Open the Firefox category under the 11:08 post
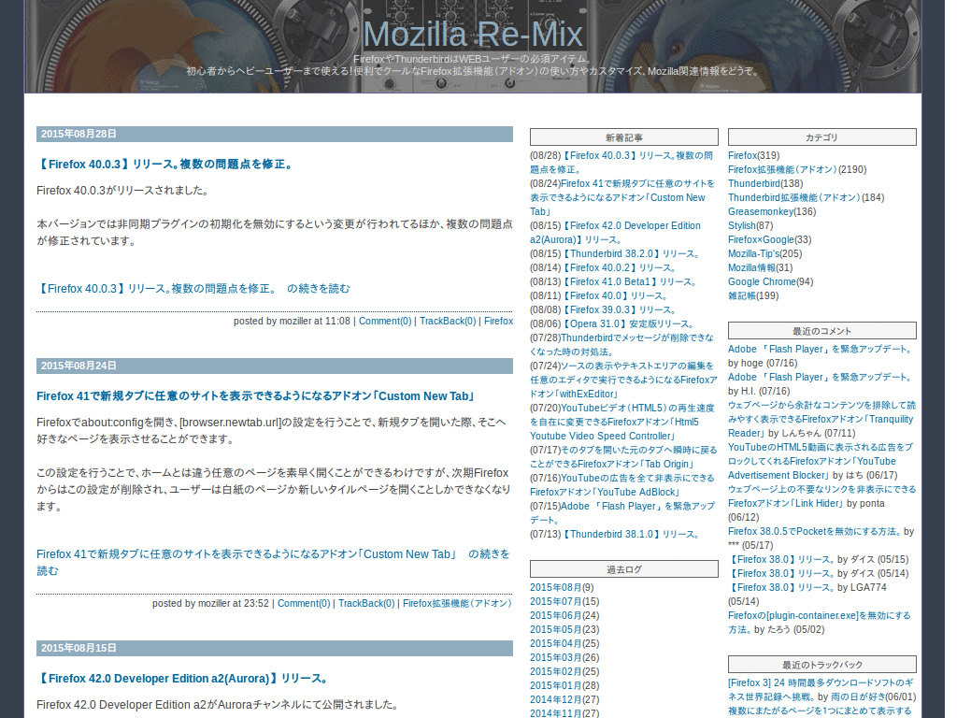Image resolution: width=957 pixels, height=718 pixels. 499,322
